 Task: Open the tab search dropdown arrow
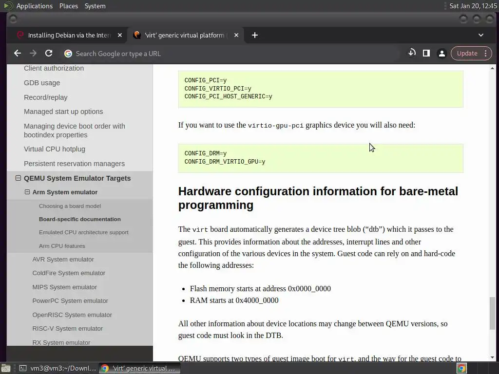pos(481,35)
